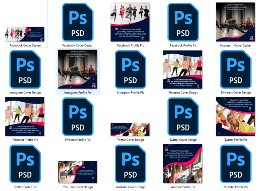The image size is (259, 191).
Task: Click the Facebook Cover Design image preview thumbnail
Action: tap(25, 34)
